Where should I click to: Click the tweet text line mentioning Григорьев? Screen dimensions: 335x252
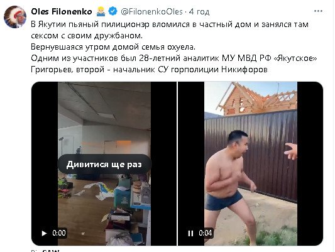point(149,70)
